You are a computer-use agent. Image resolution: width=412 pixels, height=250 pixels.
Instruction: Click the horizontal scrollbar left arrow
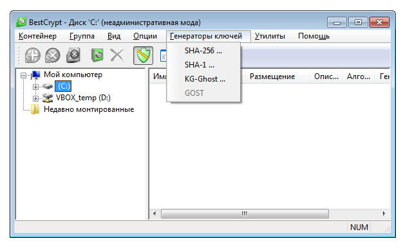pyautogui.click(x=154, y=214)
